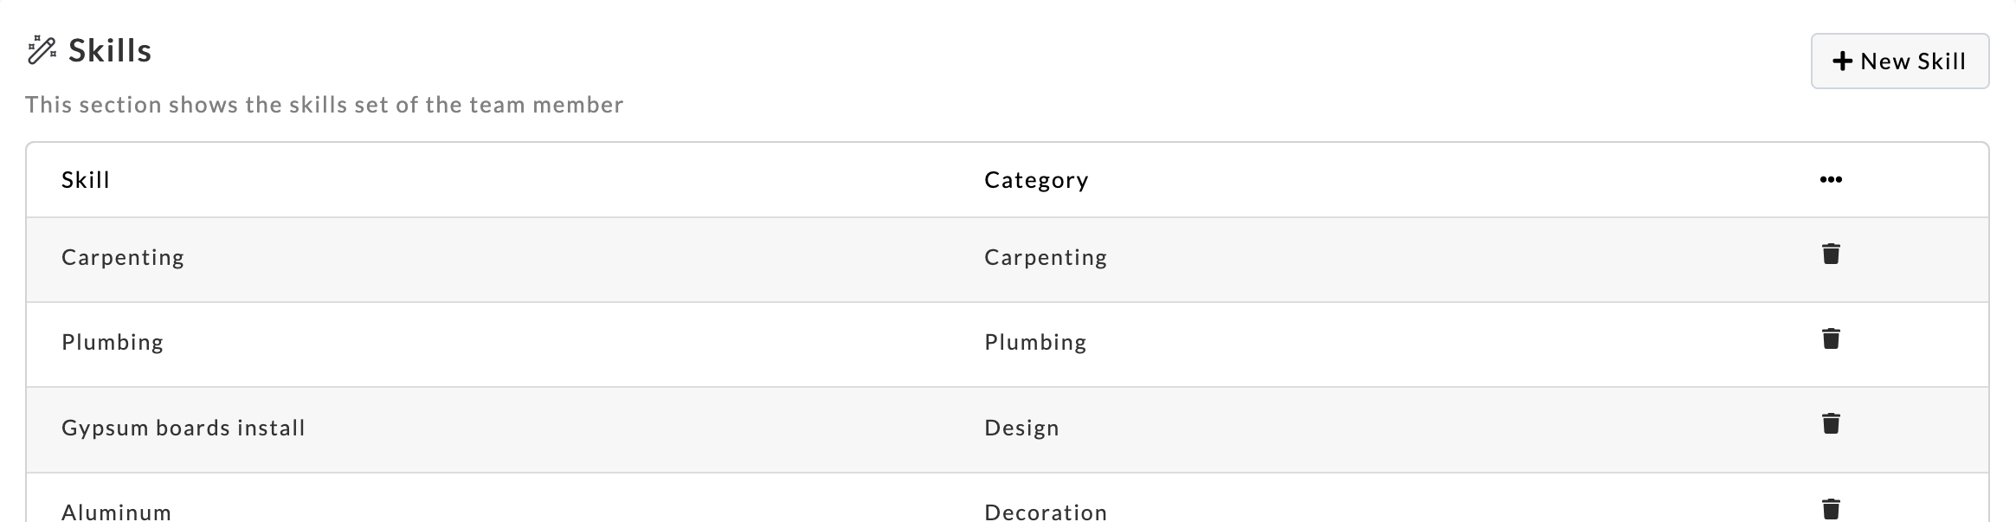The width and height of the screenshot is (2016, 522).
Task: Click the Carpenting category cell
Action: point(1046,257)
